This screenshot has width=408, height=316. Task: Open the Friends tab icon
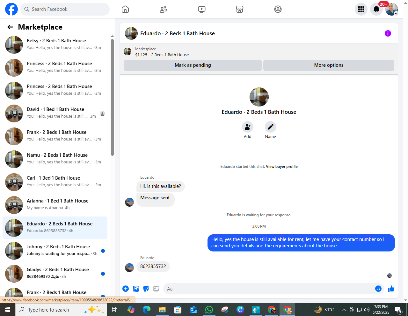[164, 9]
